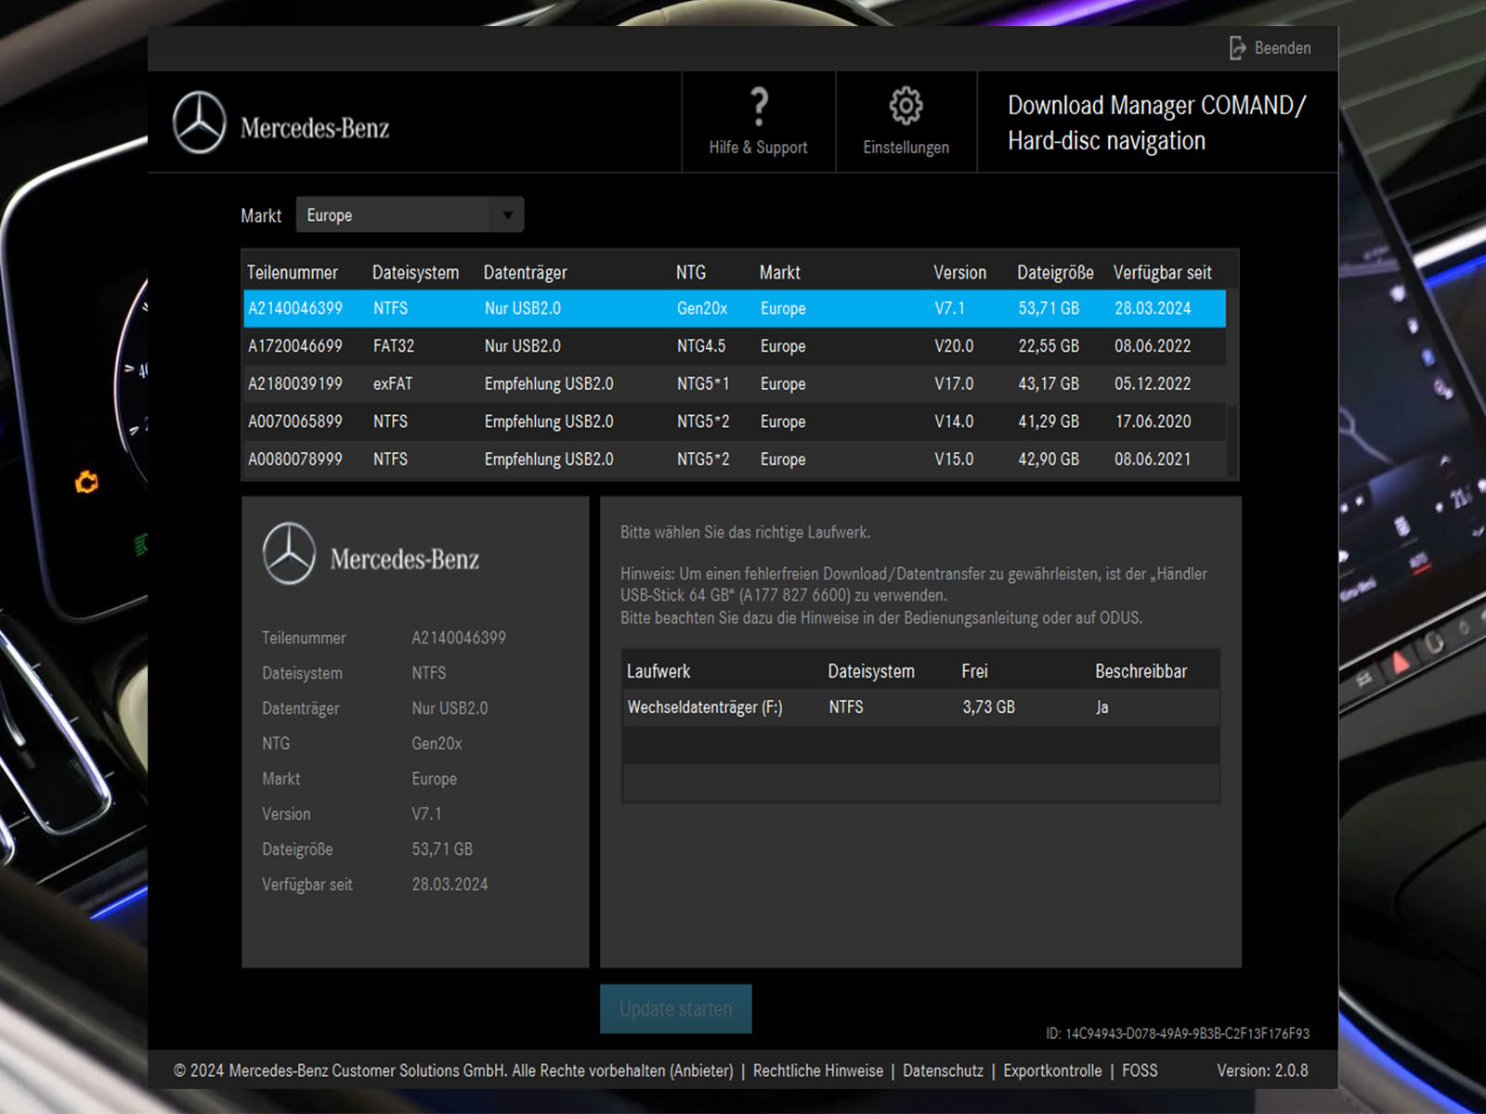The height and width of the screenshot is (1114, 1486).
Task: Open the Exportkontrolle link
Action: [1052, 1070]
